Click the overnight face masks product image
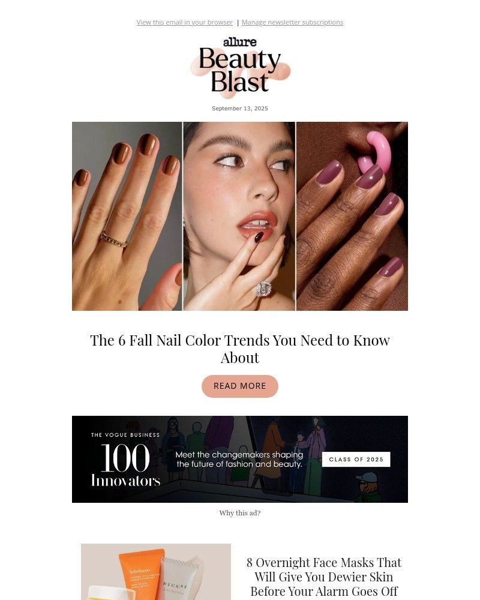This screenshot has height=600, width=480. [156, 572]
